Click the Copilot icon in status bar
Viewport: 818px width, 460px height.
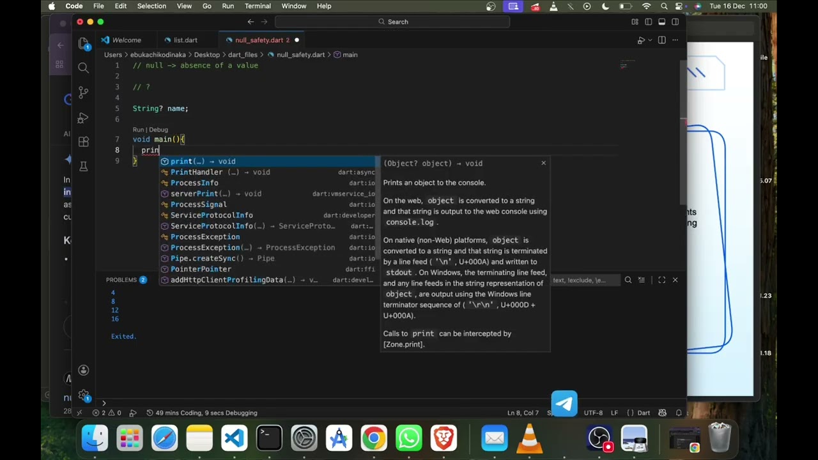point(662,413)
